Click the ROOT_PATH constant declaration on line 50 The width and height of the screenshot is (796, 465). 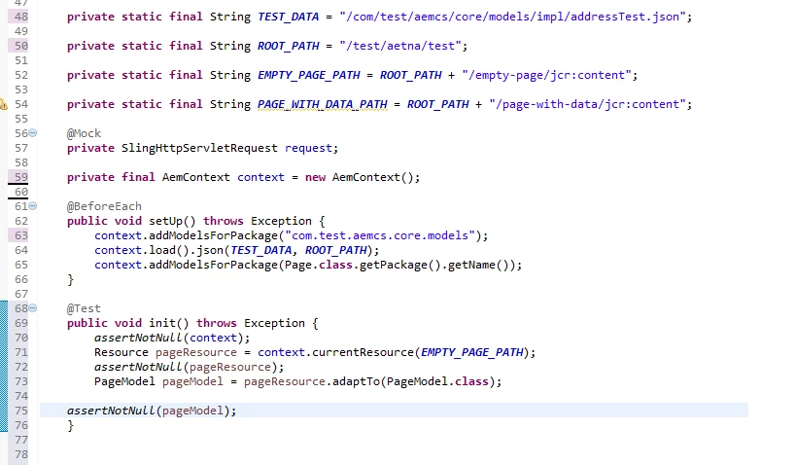point(288,46)
